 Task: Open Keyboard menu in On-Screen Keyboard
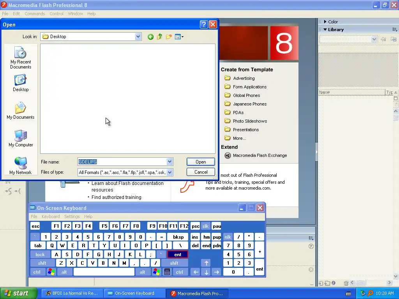(x=51, y=216)
